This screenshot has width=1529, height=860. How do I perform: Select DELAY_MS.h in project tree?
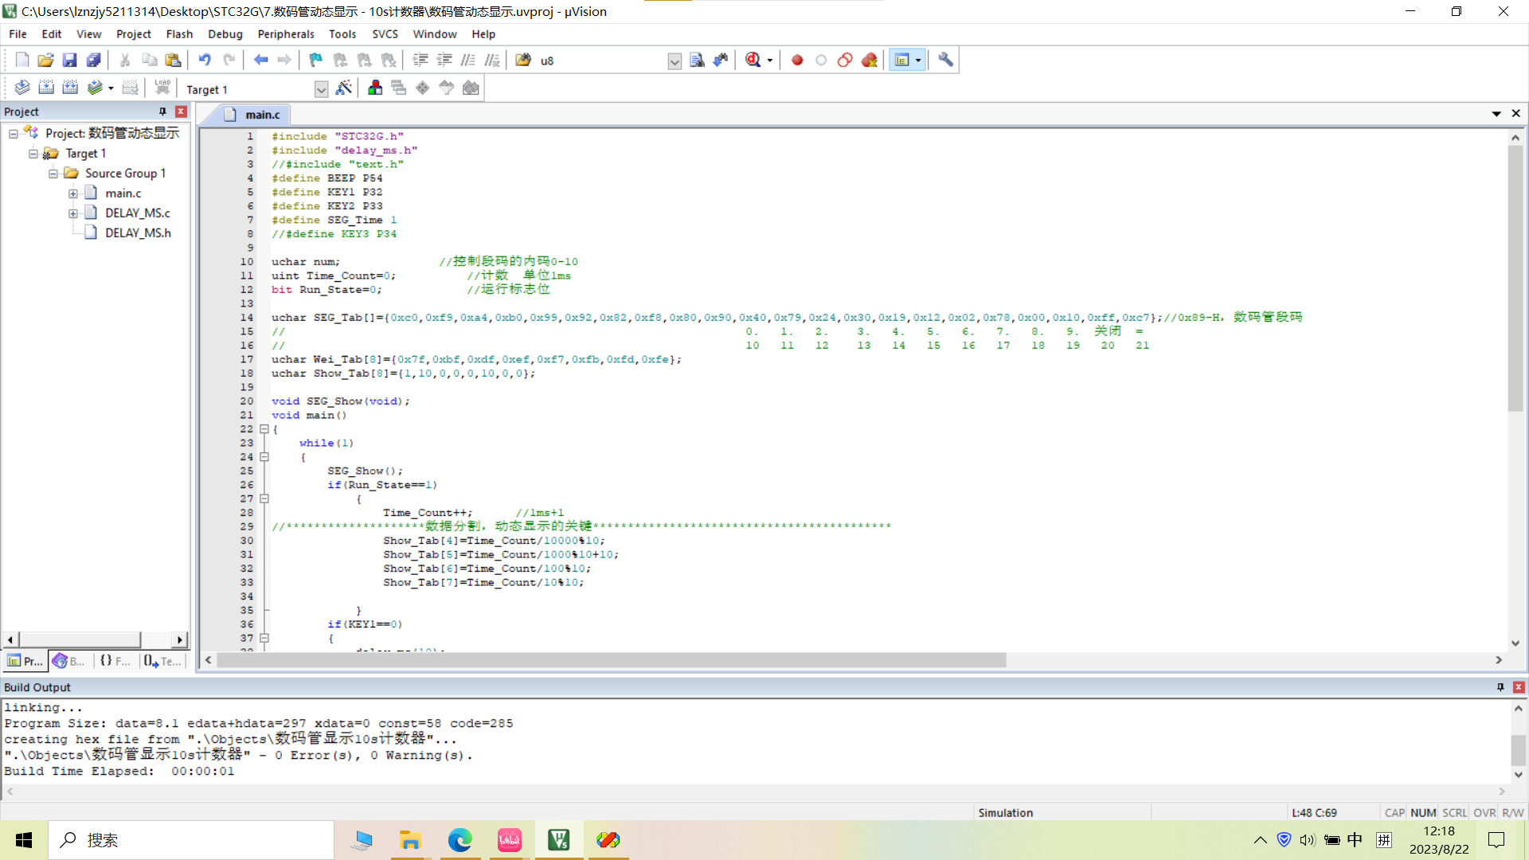(138, 233)
